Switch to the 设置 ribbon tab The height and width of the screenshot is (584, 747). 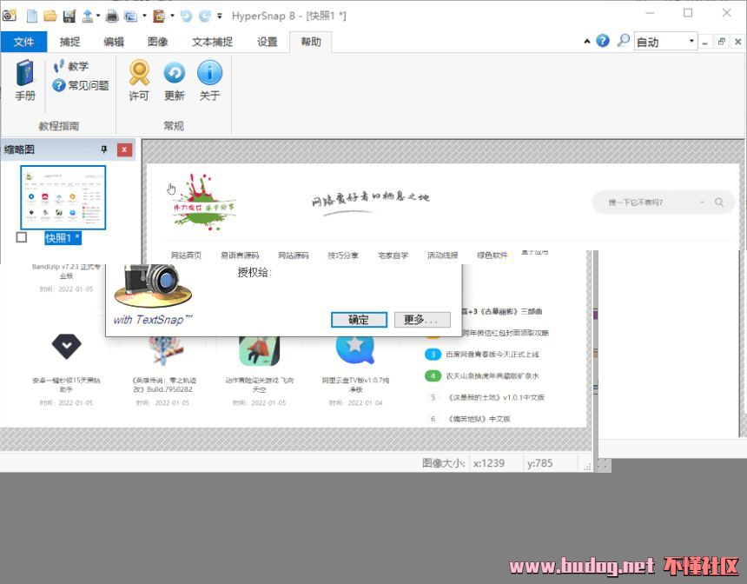coord(268,42)
